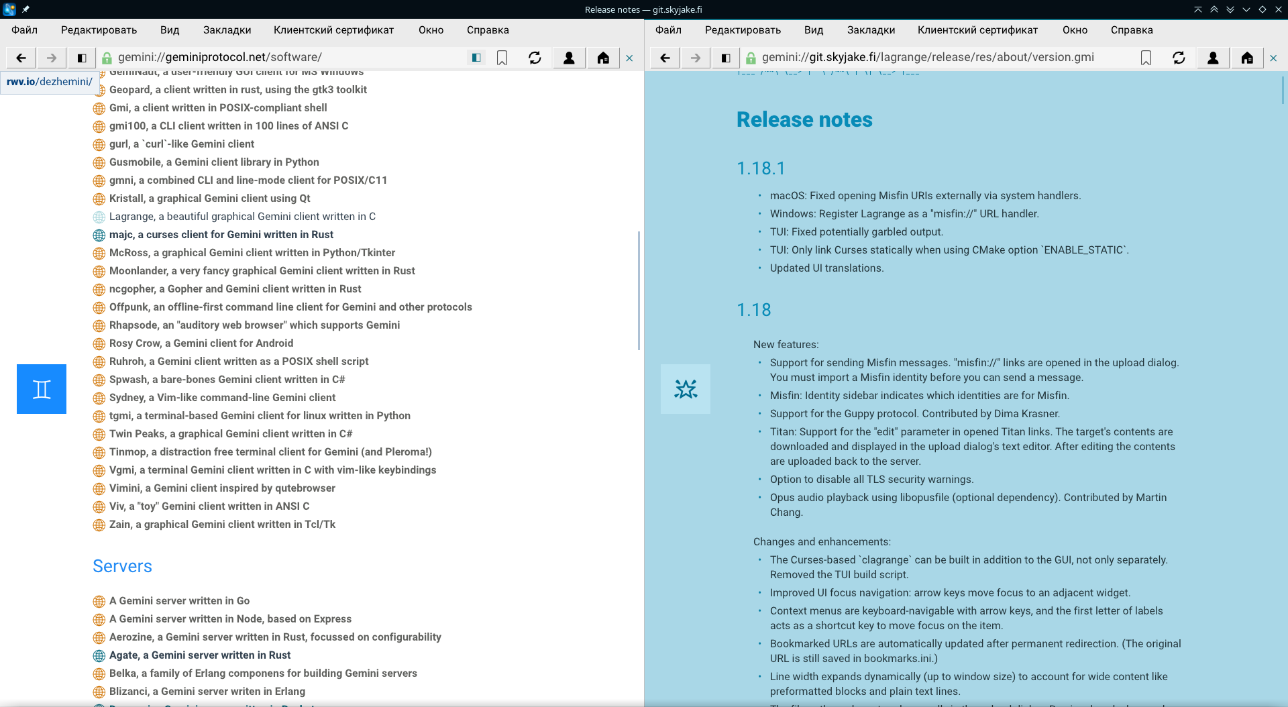This screenshot has width=1288, height=707.
Task: Follow the Agate Gemini server link
Action: coord(200,655)
